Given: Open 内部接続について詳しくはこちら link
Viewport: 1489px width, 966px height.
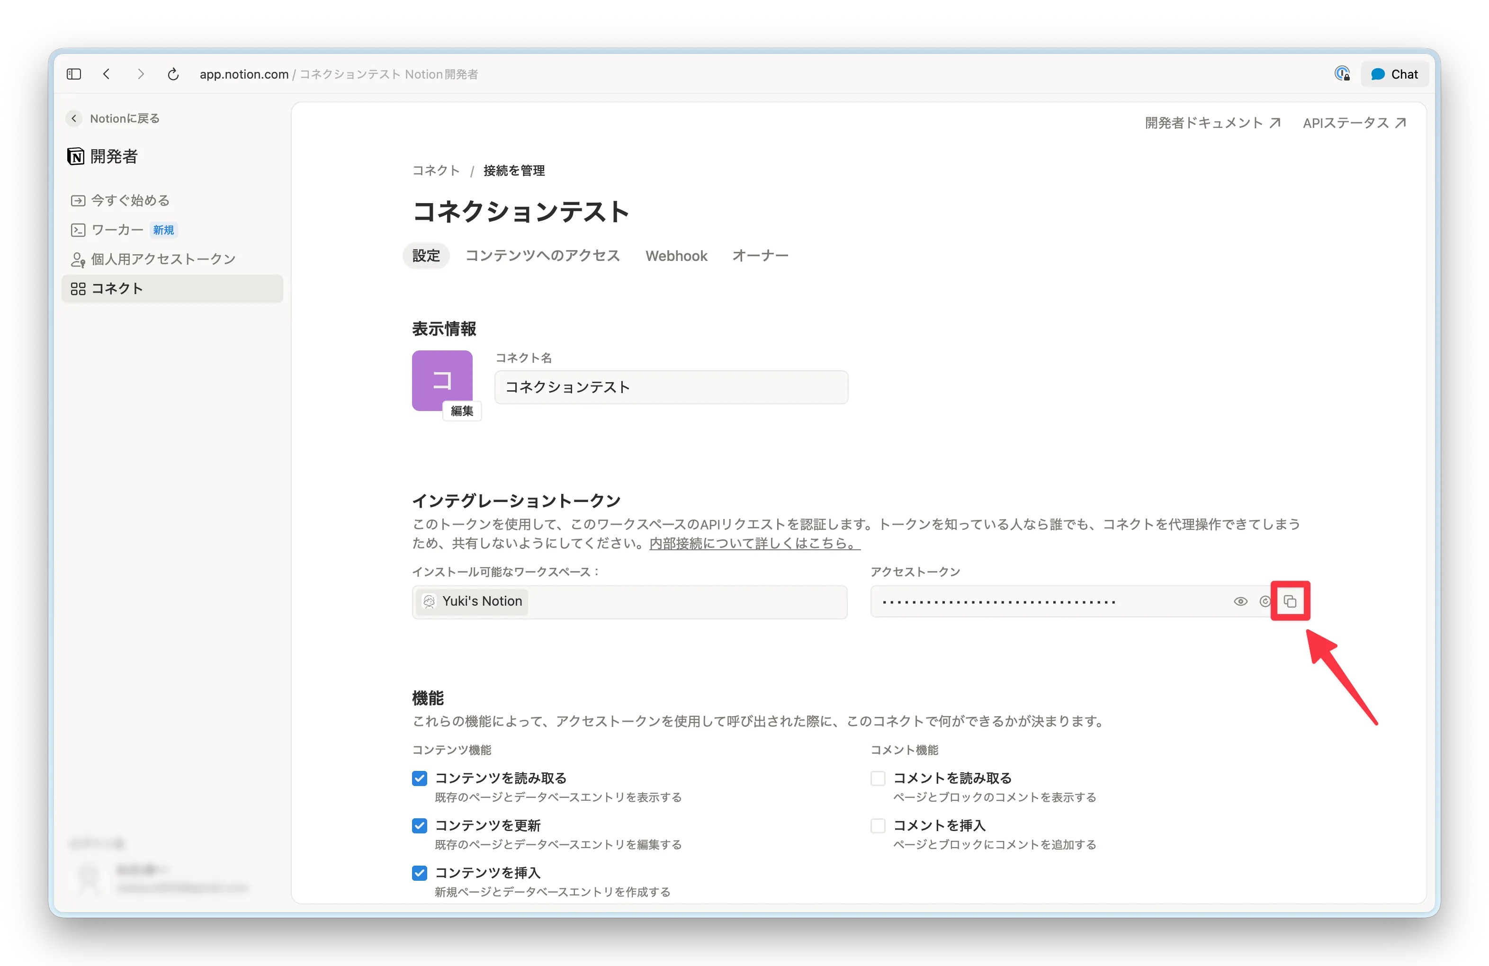Looking at the screenshot, I should pos(754,543).
